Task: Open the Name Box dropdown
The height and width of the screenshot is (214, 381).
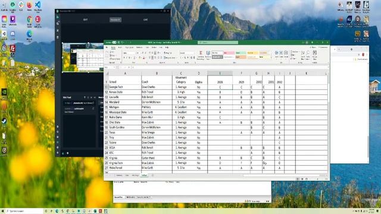Action: (114, 67)
